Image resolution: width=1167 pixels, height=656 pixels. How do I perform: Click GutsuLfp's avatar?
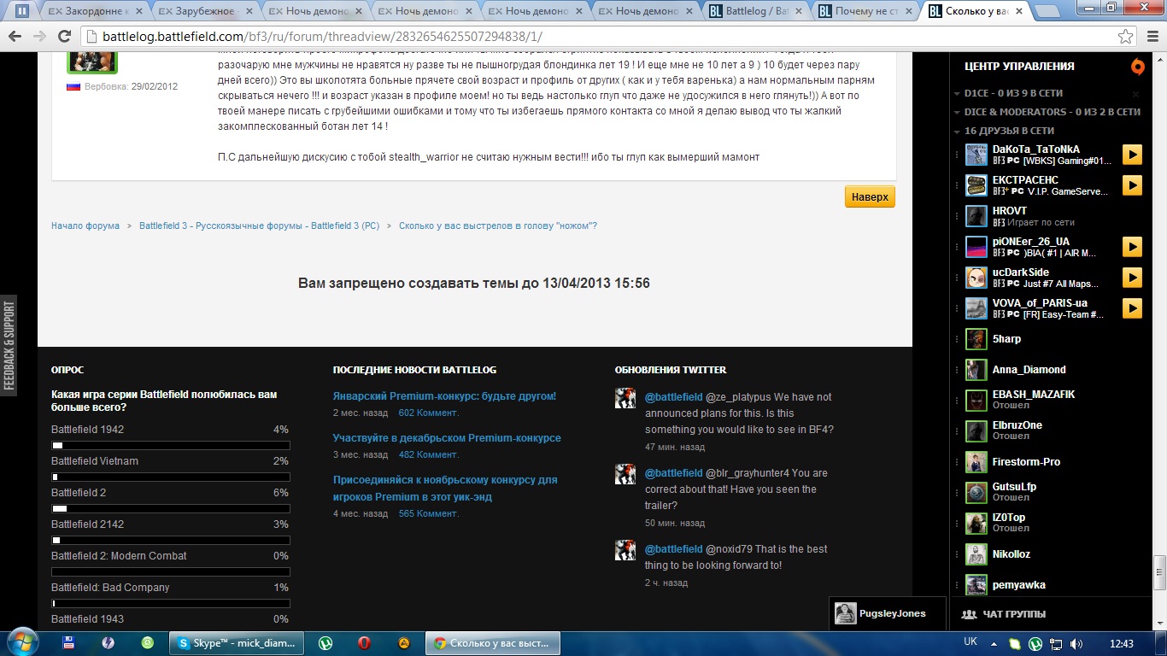coord(976,493)
